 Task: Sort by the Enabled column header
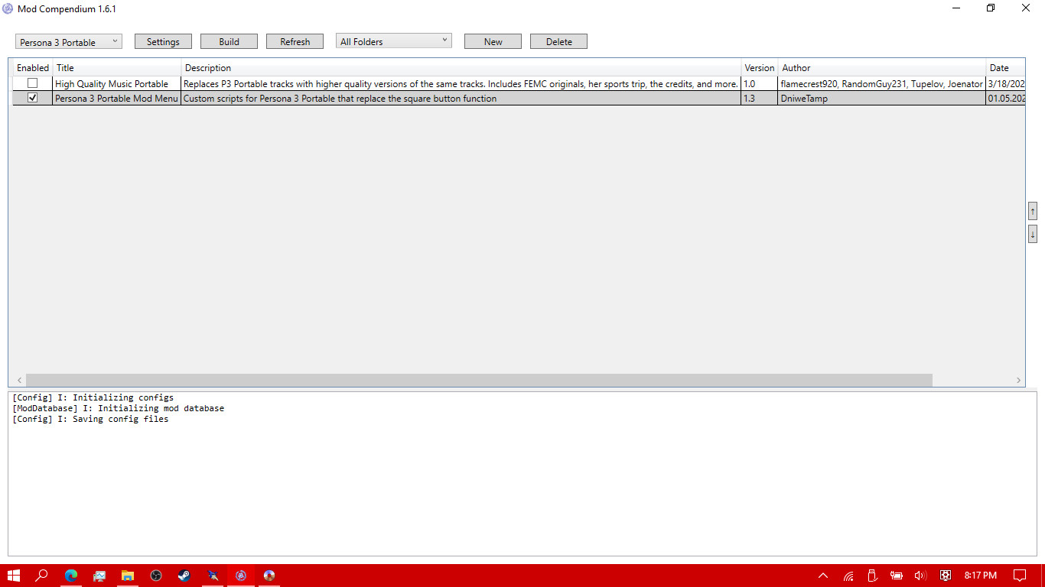coord(33,68)
